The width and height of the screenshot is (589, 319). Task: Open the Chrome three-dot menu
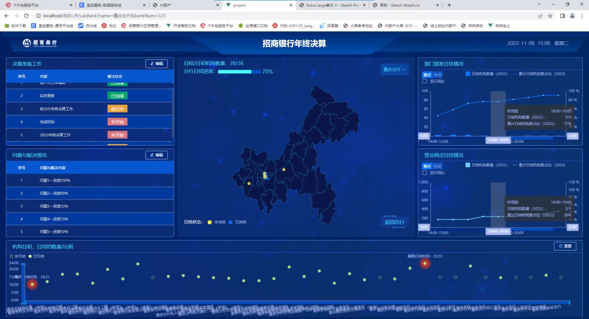tap(582, 16)
